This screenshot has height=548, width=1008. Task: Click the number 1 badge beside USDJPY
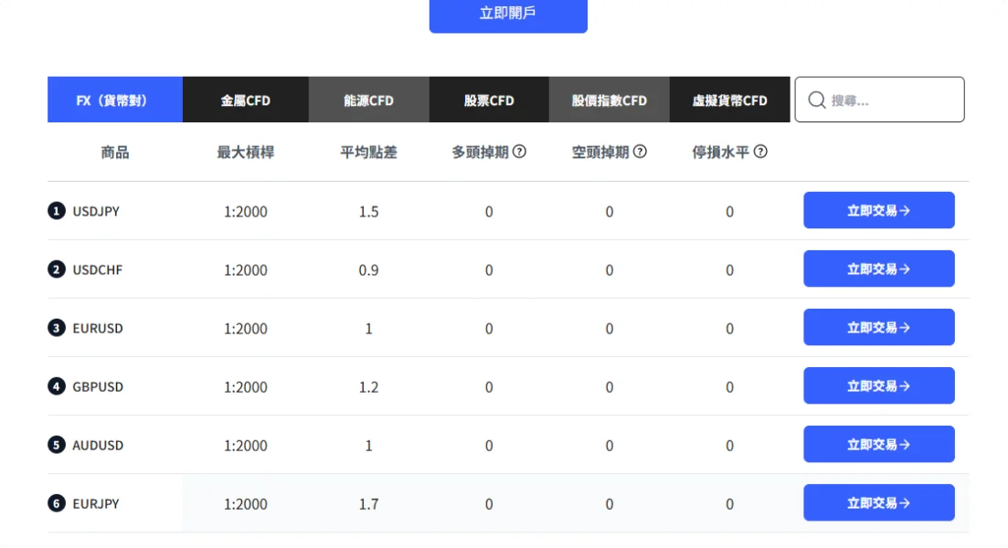coord(57,211)
